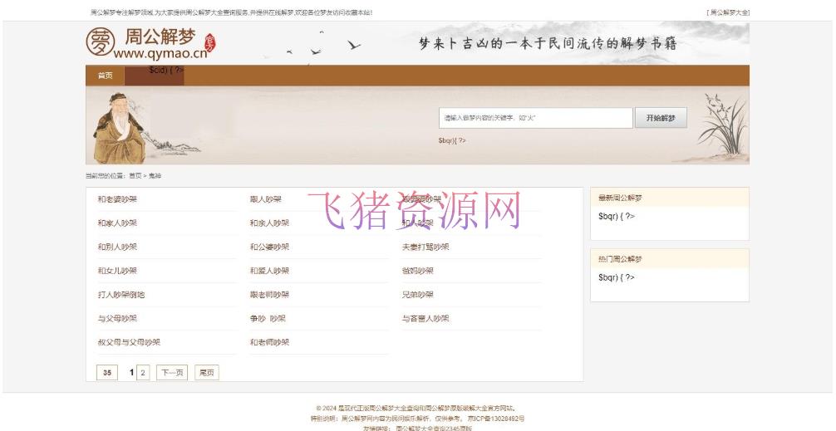
Task: Open the 和老婆吵架 article
Action: click(x=117, y=199)
